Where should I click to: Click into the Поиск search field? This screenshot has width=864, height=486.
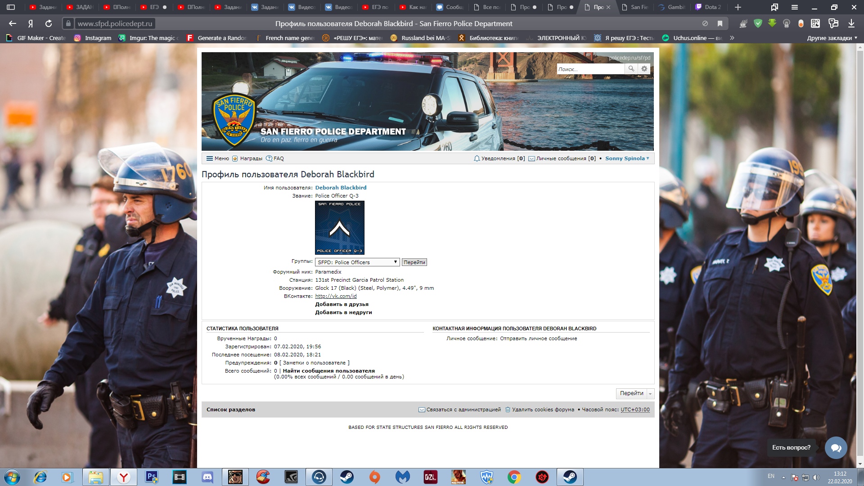coord(589,69)
